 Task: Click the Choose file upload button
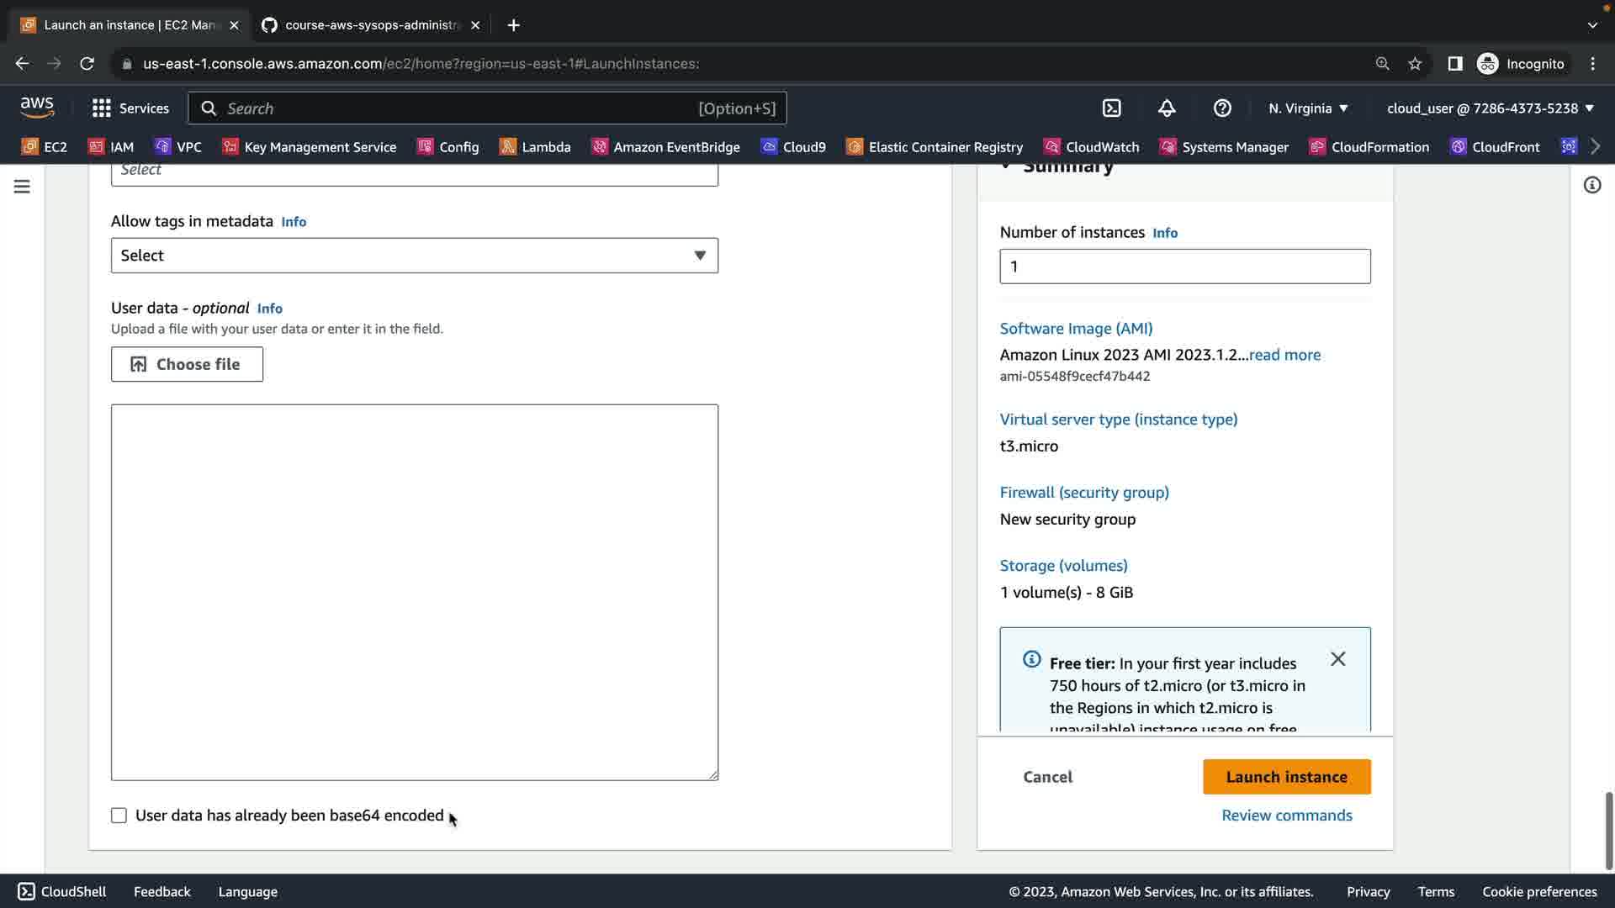[x=187, y=364]
